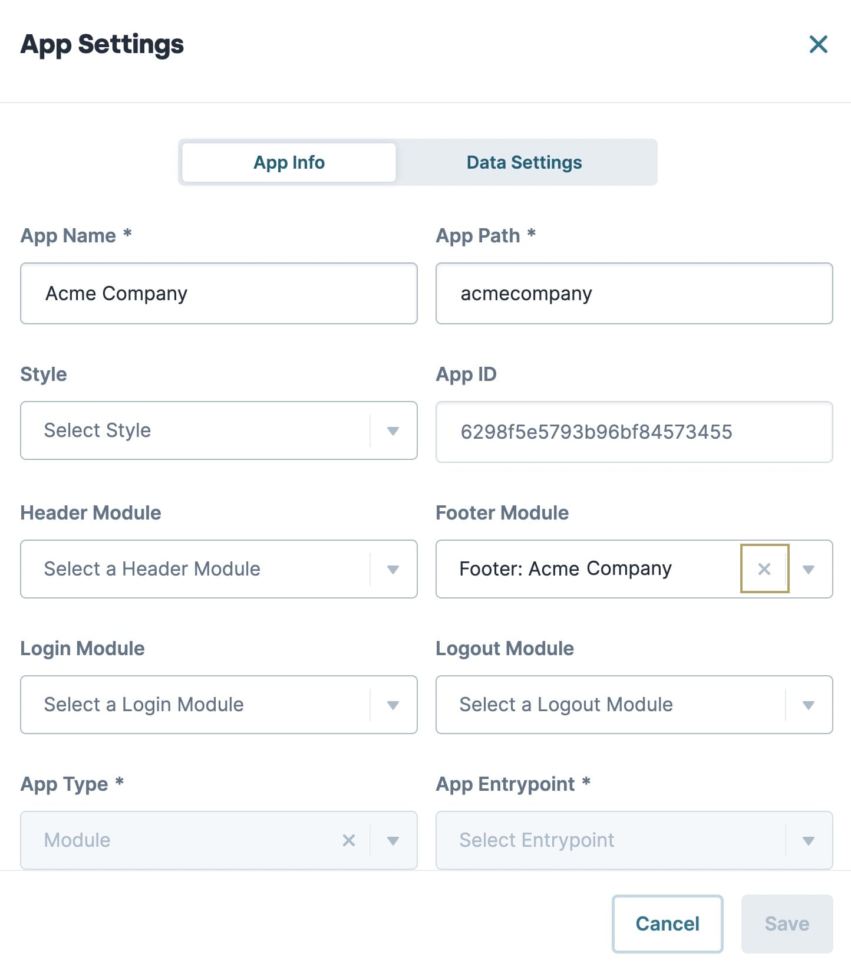
Task: Open the App Entrypoint dropdown arrow
Action: (x=809, y=841)
